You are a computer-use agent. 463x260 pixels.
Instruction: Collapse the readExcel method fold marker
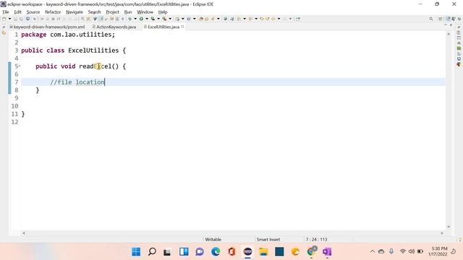[x=20, y=66]
